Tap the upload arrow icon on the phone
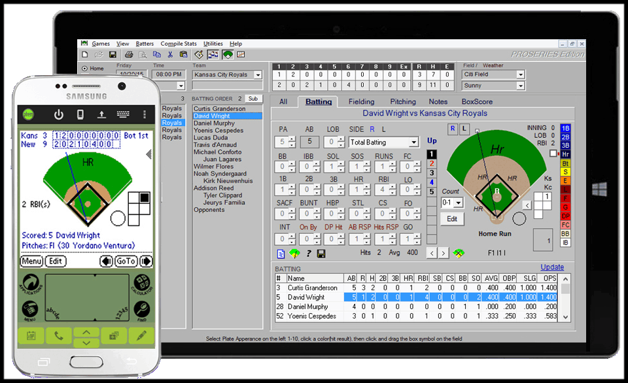 click(x=102, y=115)
